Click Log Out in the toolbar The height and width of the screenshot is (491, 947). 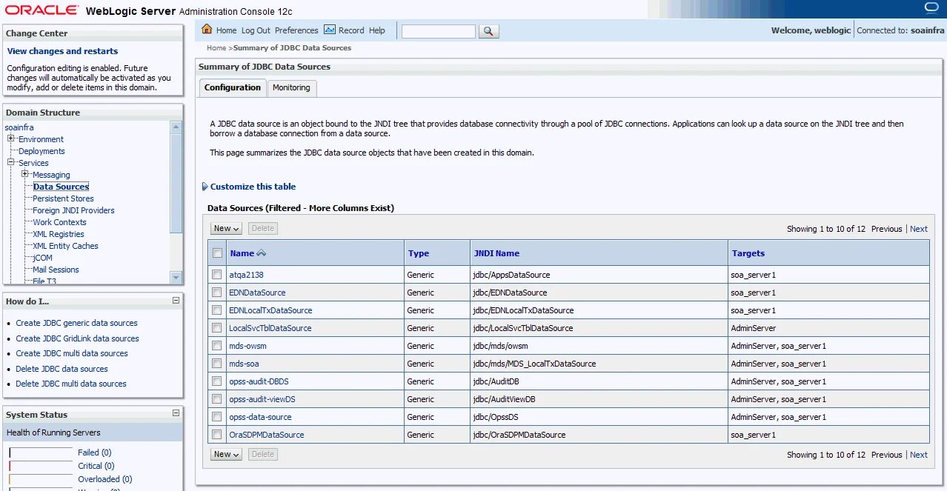(256, 30)
